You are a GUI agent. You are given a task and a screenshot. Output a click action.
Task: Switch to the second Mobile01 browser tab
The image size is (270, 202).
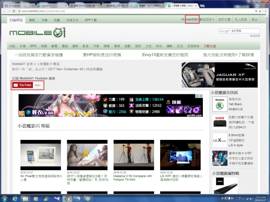click(x=52, y=6)
